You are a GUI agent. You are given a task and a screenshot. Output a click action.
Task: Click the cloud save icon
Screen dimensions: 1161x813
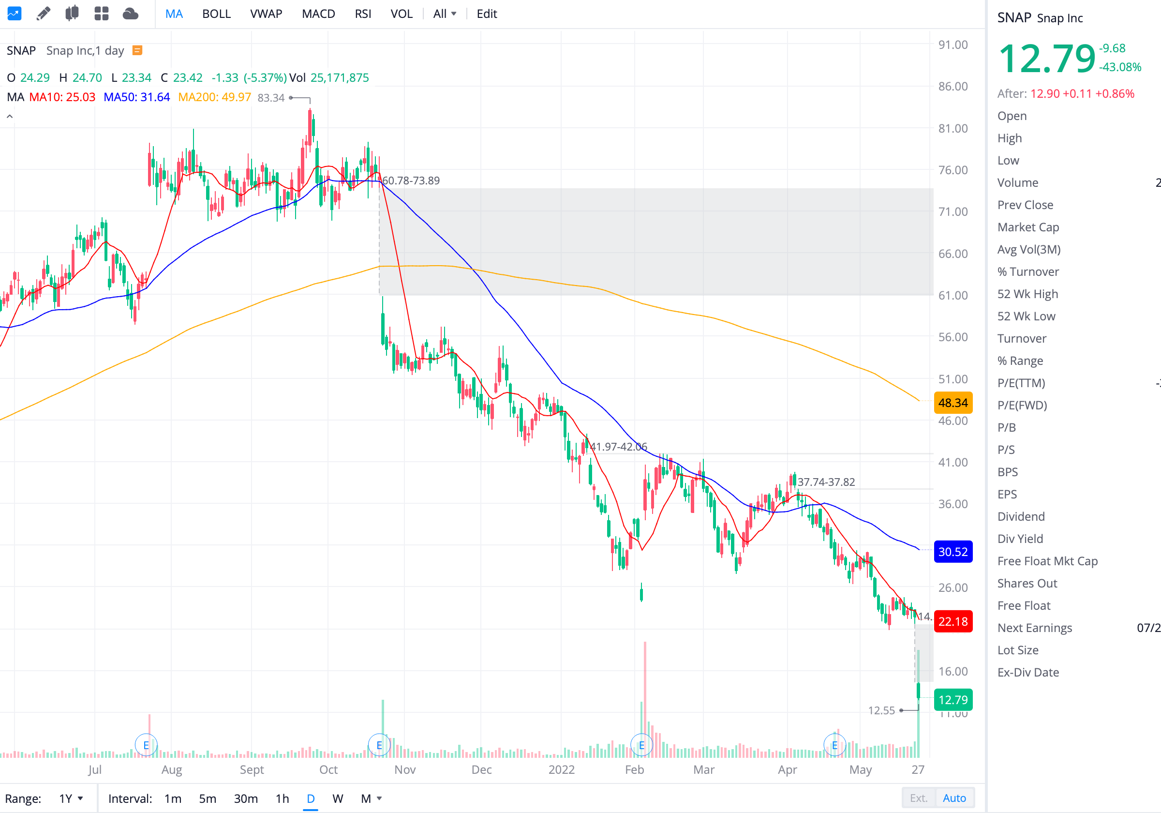pyautogui.click(x=131, y=14)
